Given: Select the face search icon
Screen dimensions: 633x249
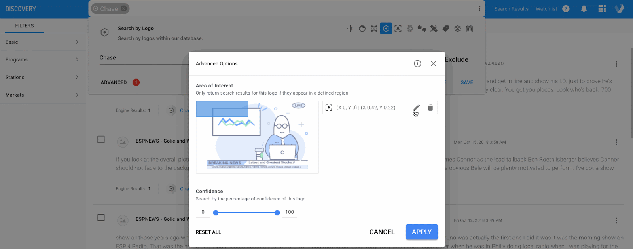Looking at the screenshot, I should (x=362, y=29).
